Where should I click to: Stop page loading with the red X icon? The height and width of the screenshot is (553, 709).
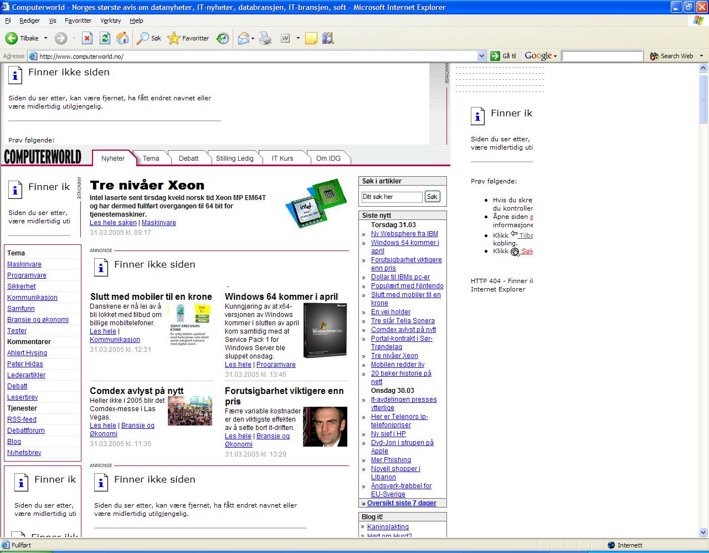[87, 38]
